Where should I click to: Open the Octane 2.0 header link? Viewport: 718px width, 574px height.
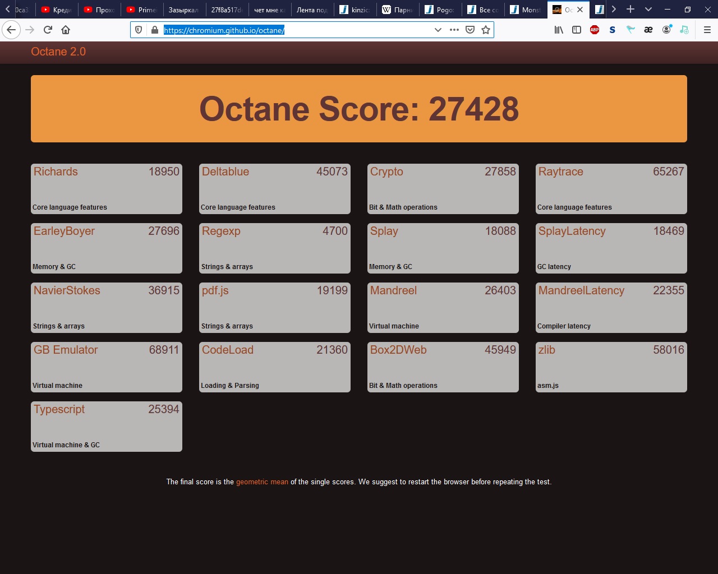58,52
